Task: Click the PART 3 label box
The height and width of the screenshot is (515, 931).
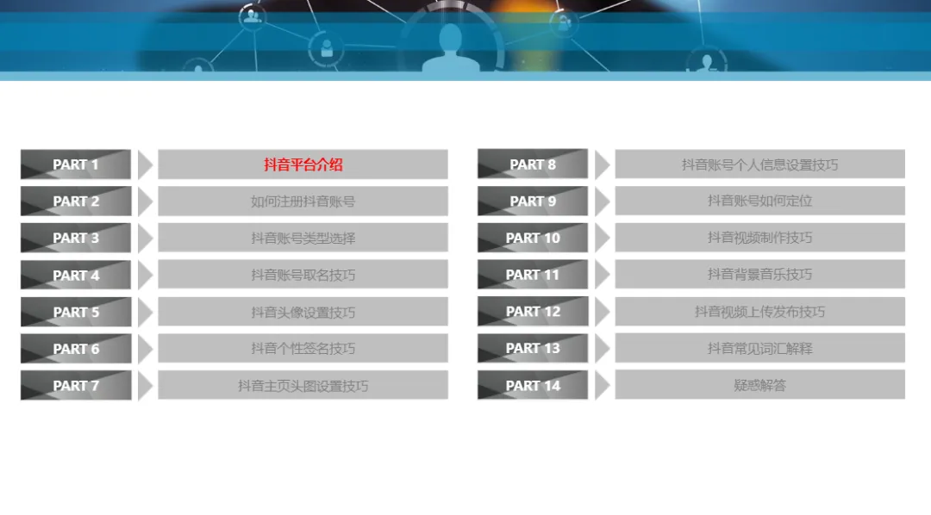Action: [x=76, y=238]
